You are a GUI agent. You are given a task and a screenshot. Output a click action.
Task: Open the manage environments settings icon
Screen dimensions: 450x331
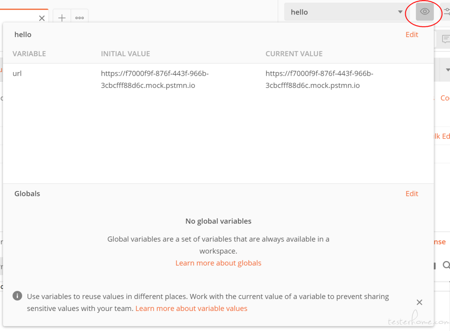(447, 12)
